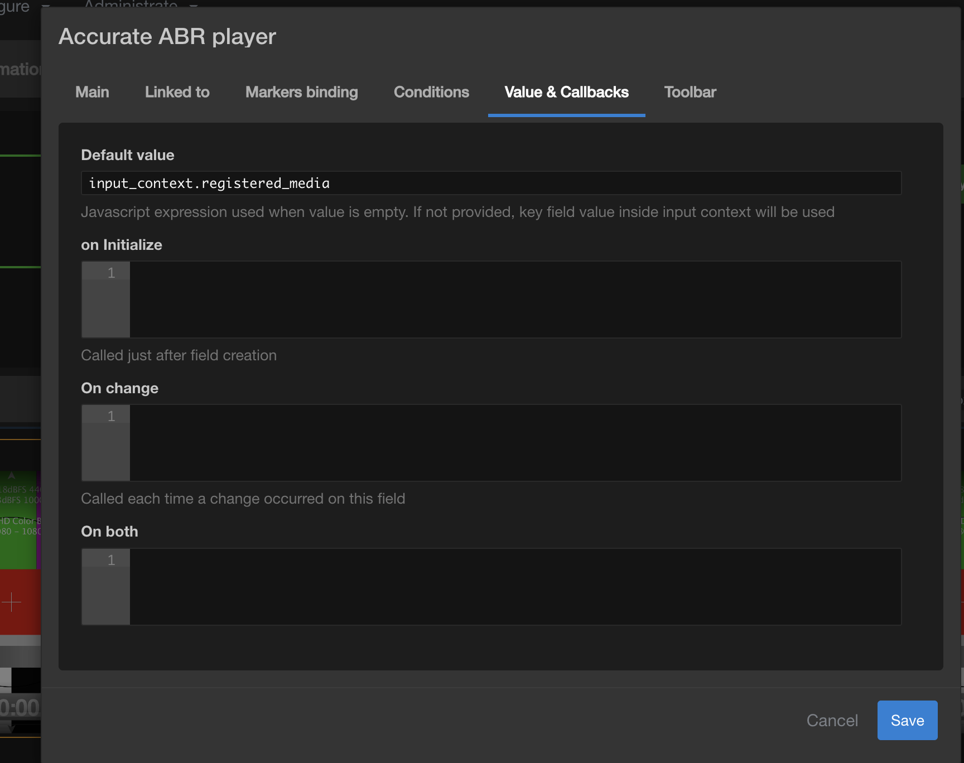Cancel the Accurate ABR player dialog
This screenshot has width=964, height=763.
click(832, 720)
